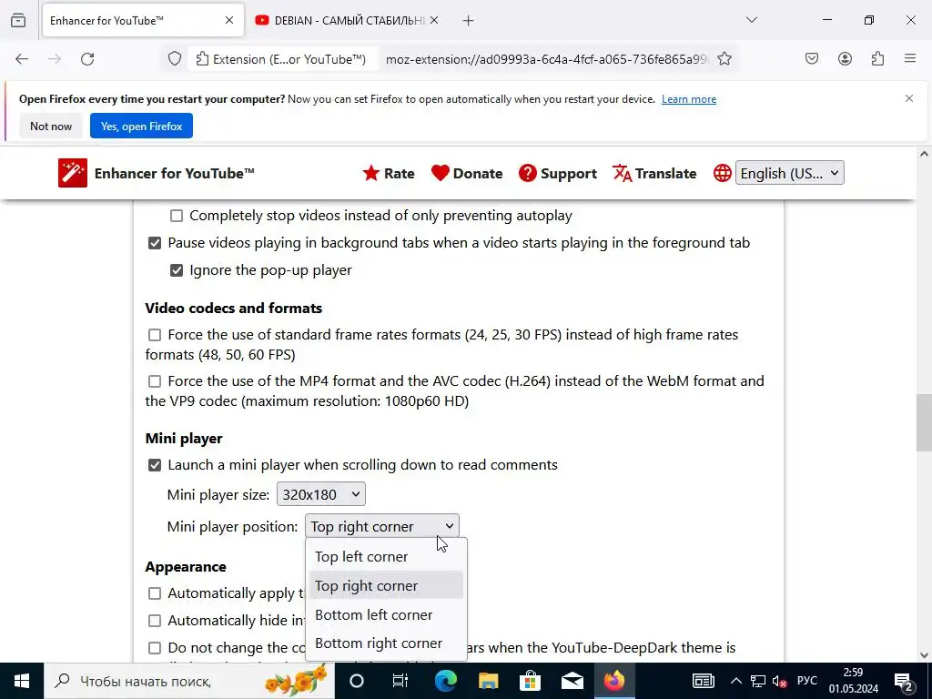Open the Mini player size dropdown

pos(321,494)
